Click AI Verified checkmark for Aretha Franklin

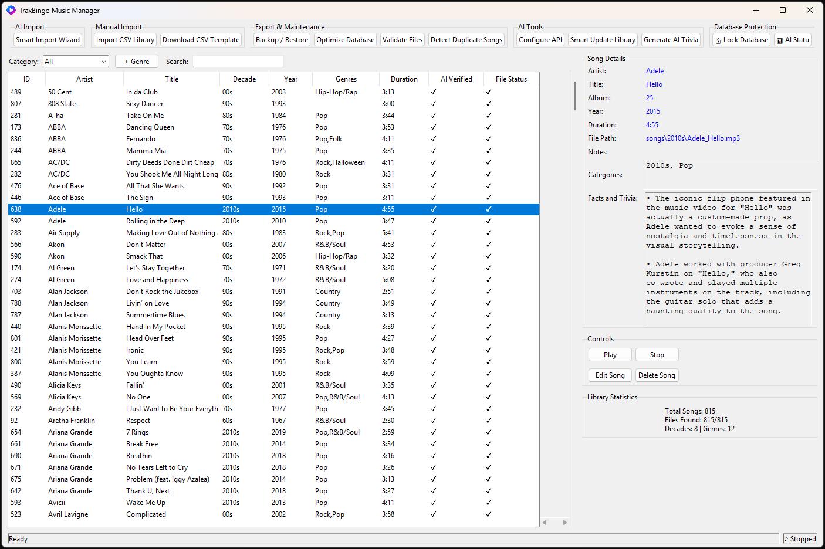(434, 421)
